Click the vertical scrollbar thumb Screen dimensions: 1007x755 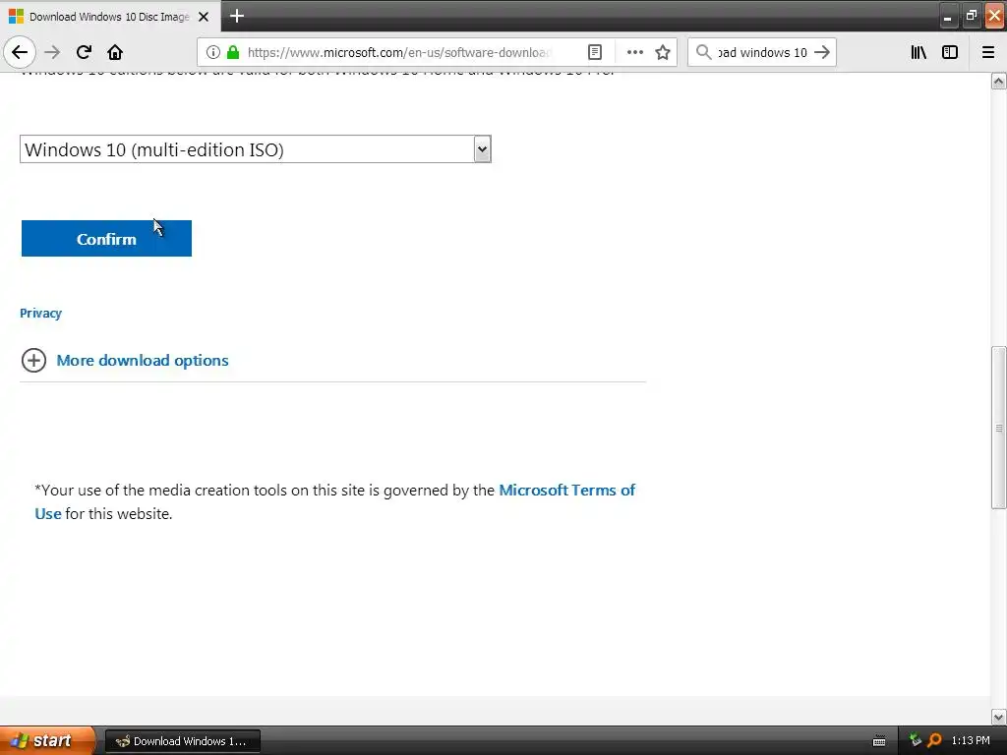pyautogui.click(x=999, y=428)
